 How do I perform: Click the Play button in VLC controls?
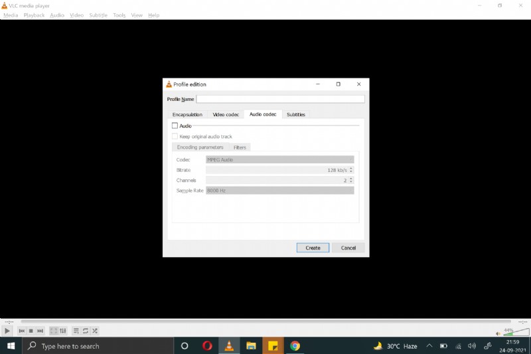(7, 331)
